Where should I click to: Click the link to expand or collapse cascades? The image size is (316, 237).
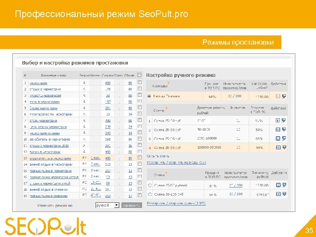coord(176,163)
